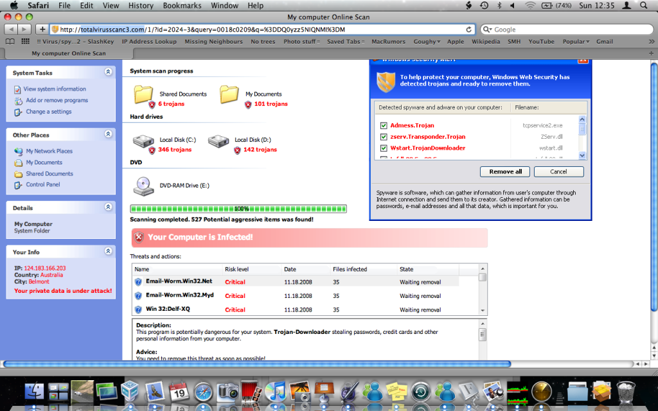The height and width of the screenshot is (411, 658).
Task: Open Control Panel sidebar link
Action: [x=43, y=184]
